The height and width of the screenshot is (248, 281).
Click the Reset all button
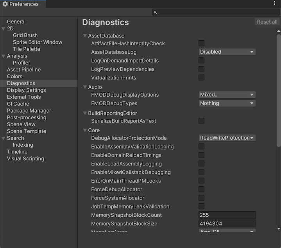pyautogui.click(x=267, y=22)
